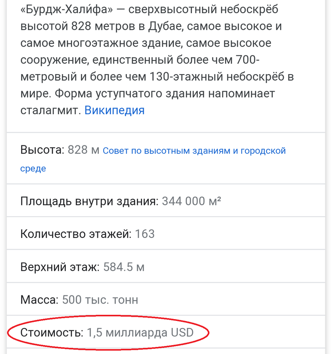
Task: Select the 828 м height value
Action: point(84,151)
